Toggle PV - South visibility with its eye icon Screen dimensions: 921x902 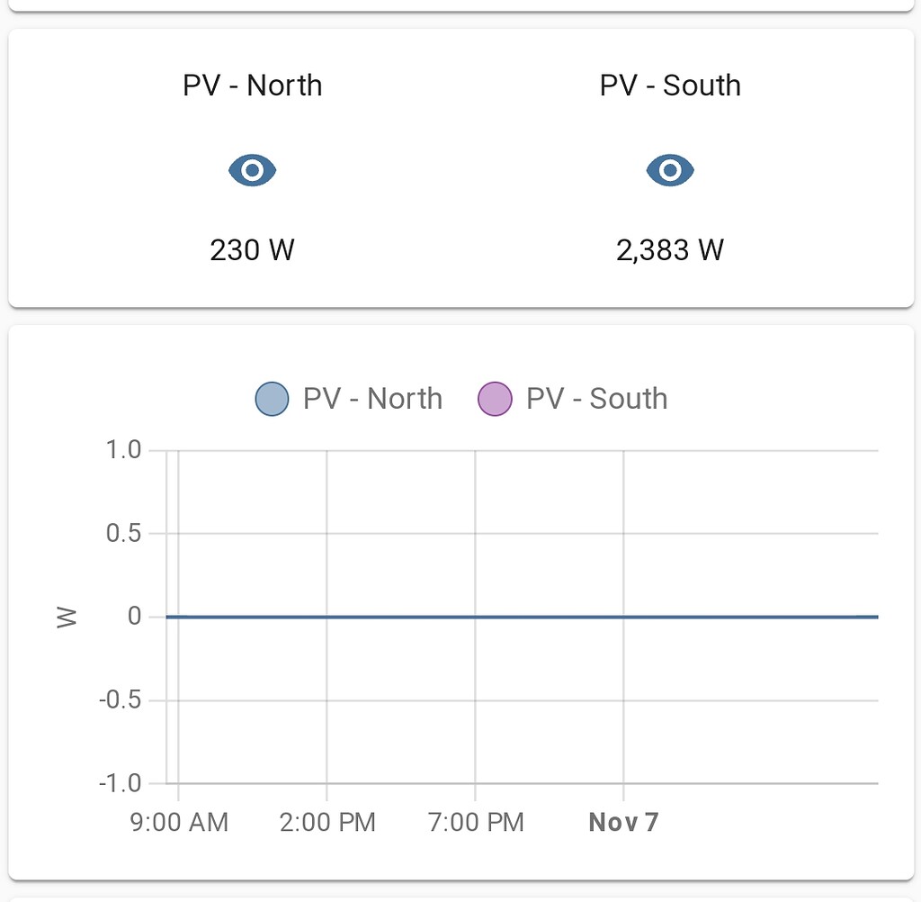669,169
